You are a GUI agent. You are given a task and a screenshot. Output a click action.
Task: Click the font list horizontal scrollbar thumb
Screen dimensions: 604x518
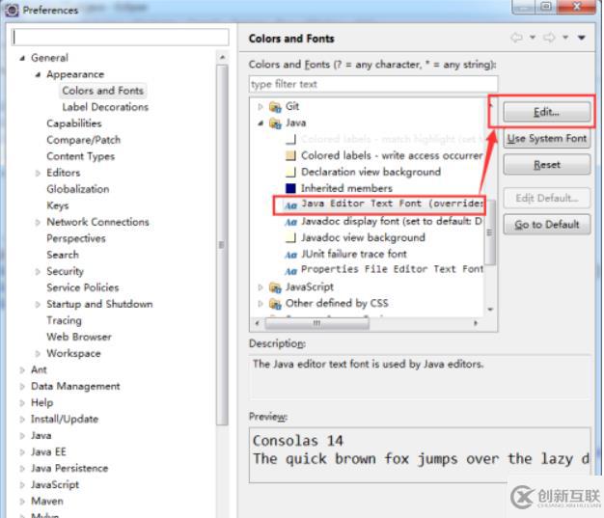[317, 323]
